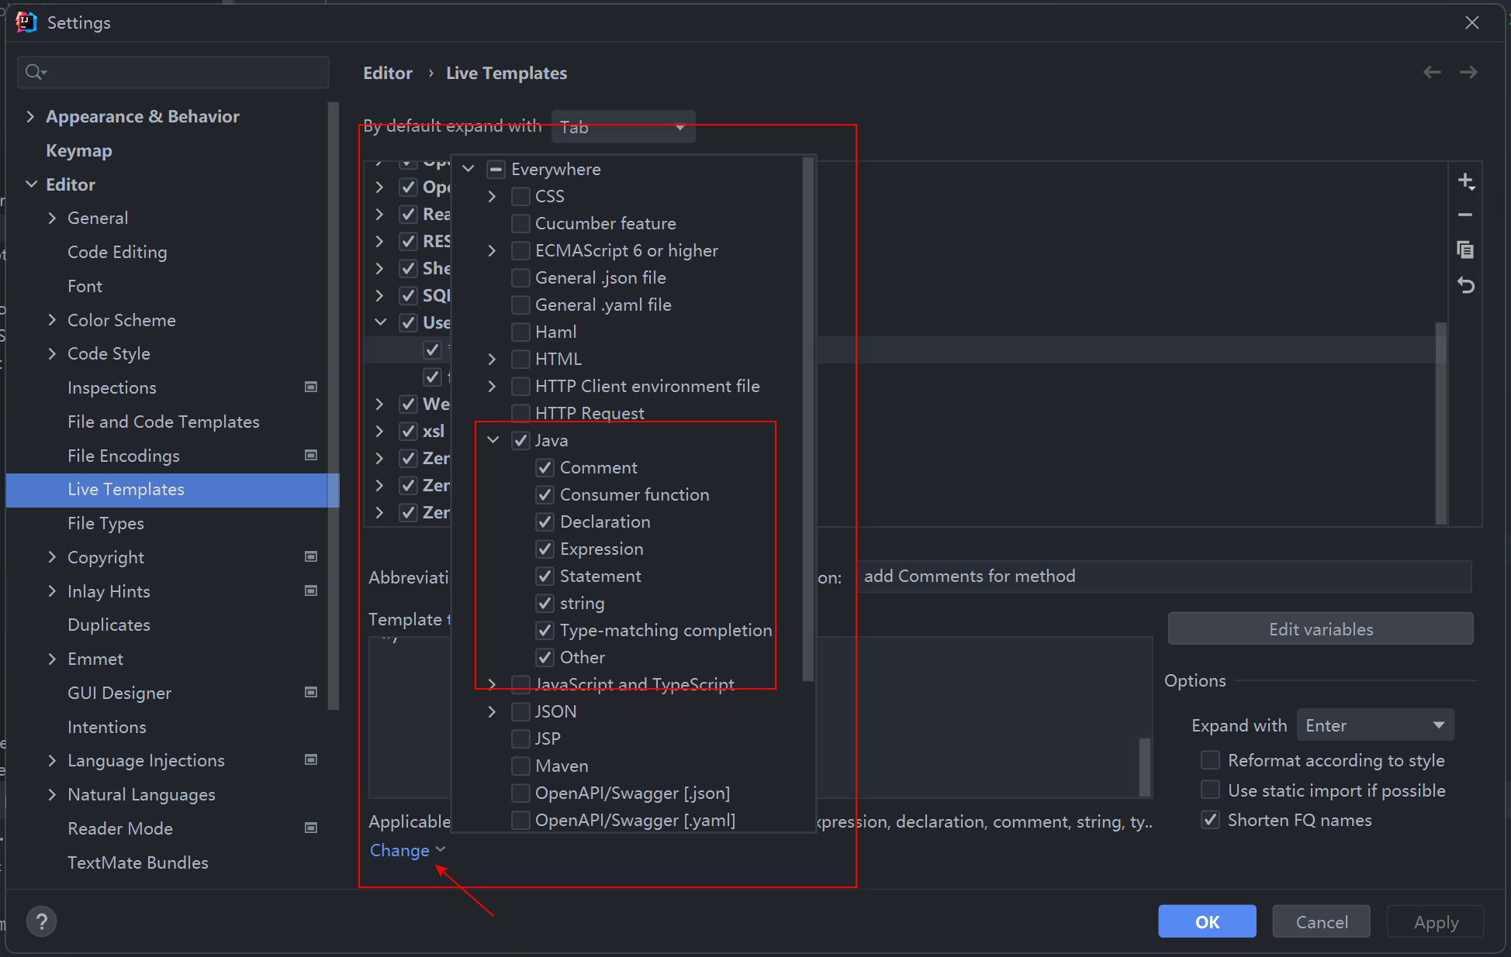
Task: Enable Reformat according to style
Action: tap(1210, 760)
